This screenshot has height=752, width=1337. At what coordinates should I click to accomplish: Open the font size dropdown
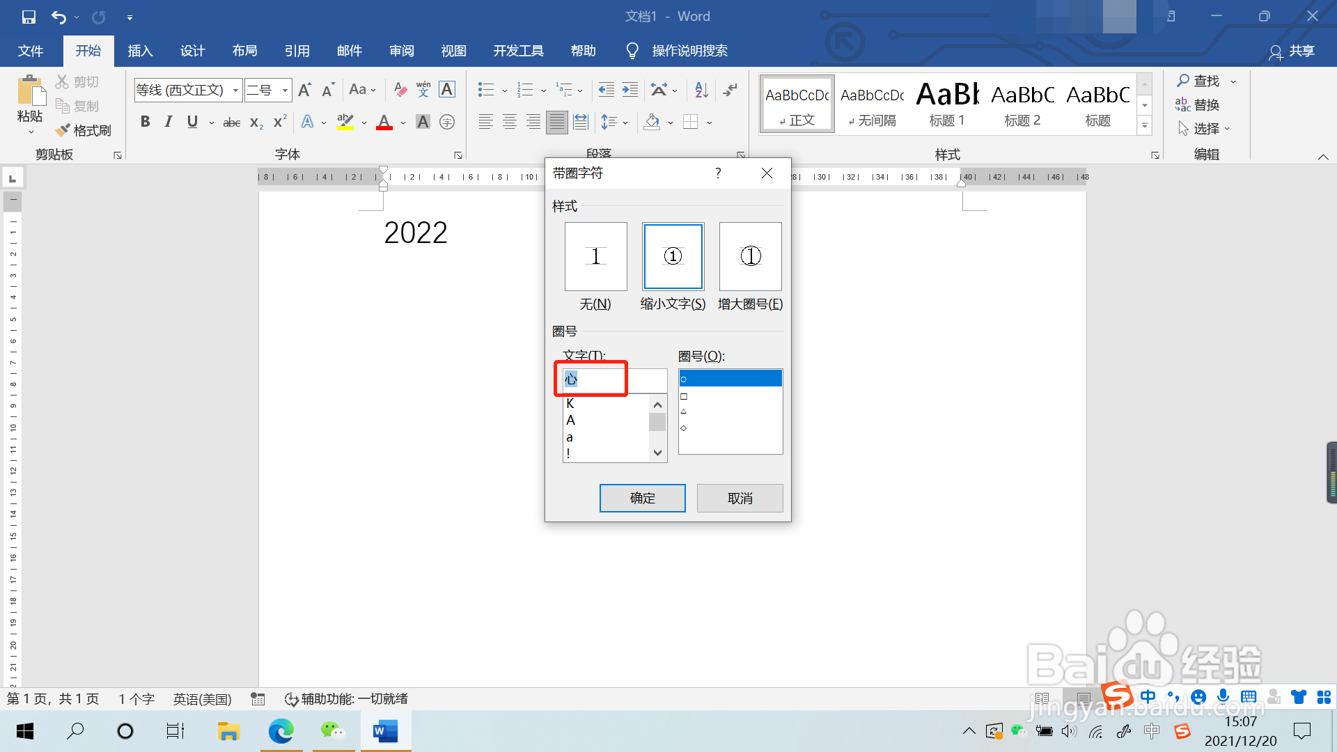click(285, 90)
